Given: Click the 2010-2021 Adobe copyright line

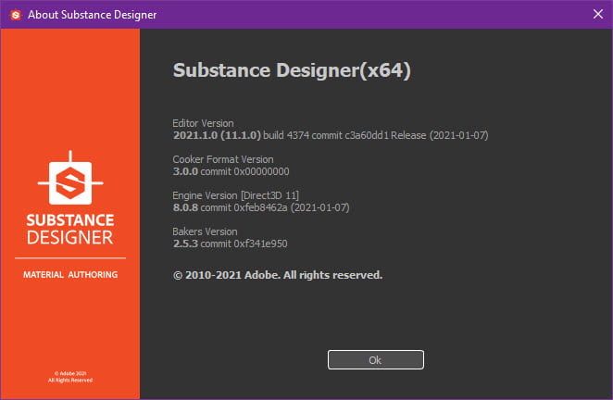Looking at the screenshot, I should pos(277,275).
